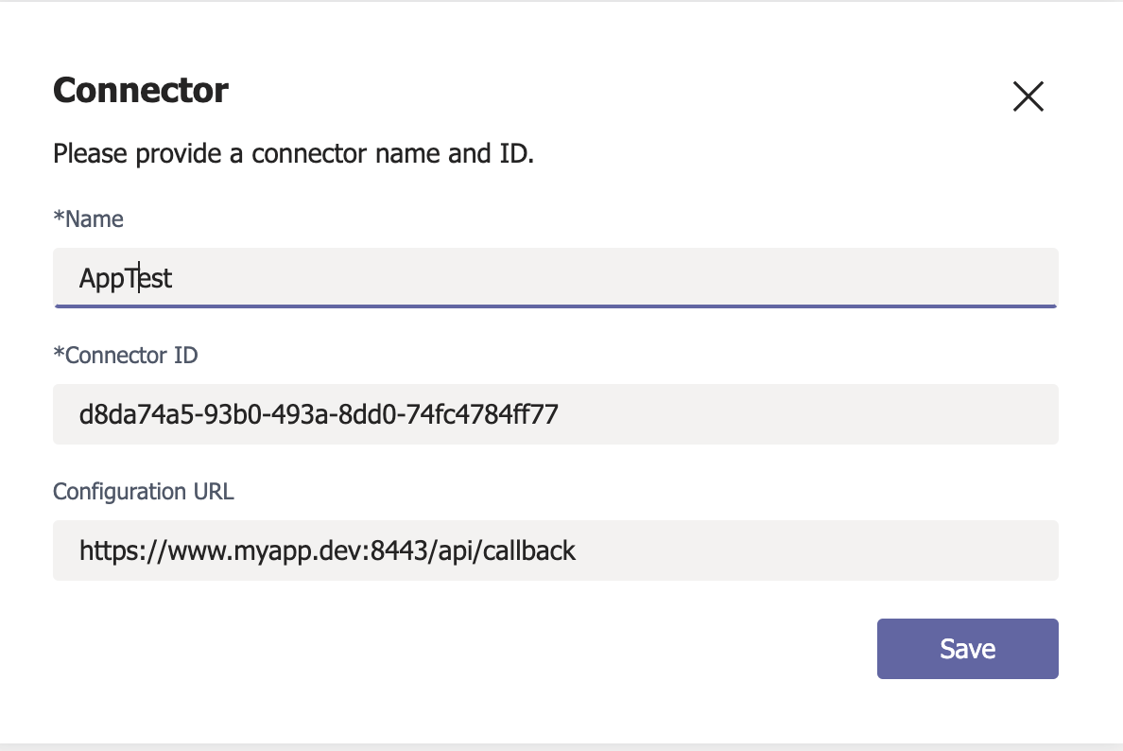Select the connector ID value d8da74a5

point(319,414)
